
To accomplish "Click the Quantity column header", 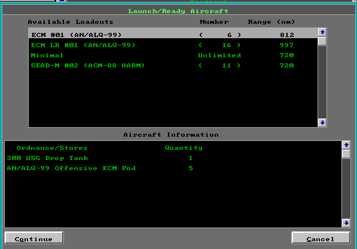I will pos(184,148).
